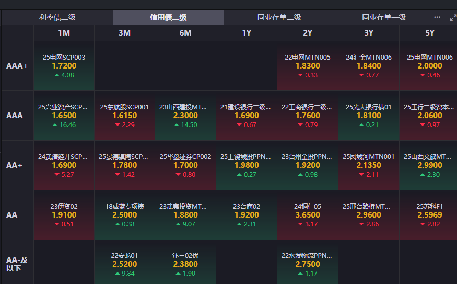Screen dimensions: 457x284
Task: Click the 1Y column header
Action: coord(247,33)
